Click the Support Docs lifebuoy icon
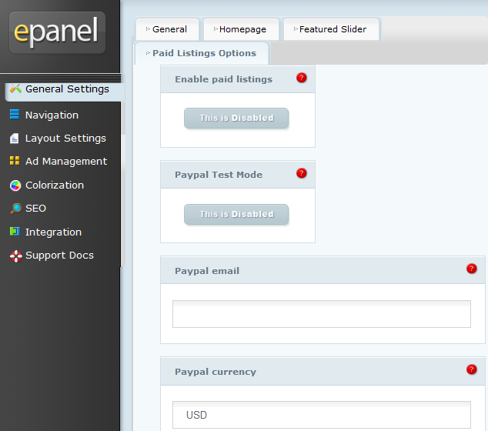488x431 pixels. point(15,256)
